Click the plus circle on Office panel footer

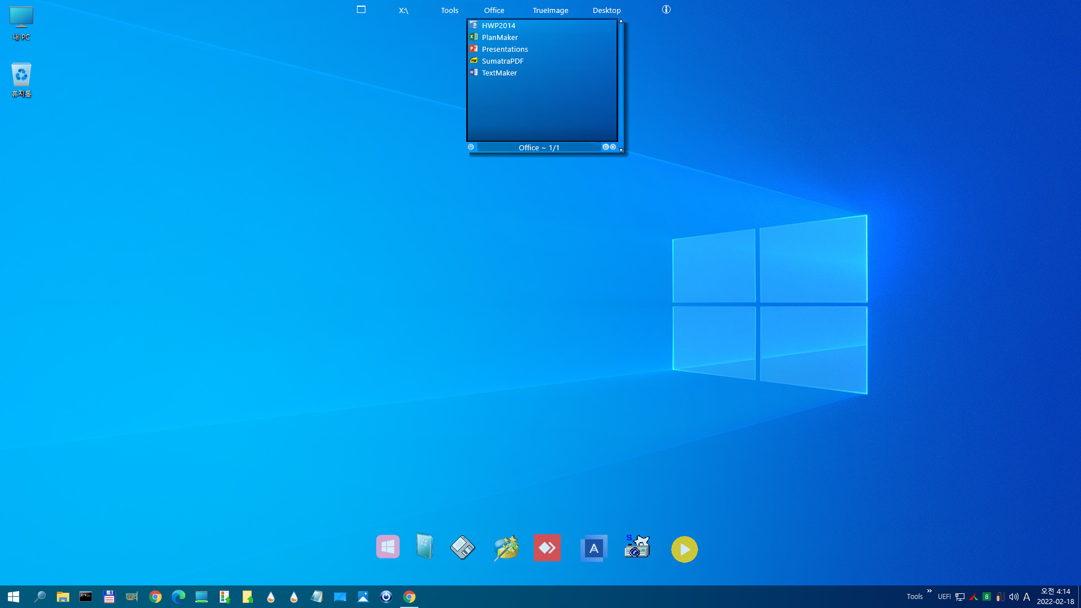point(606,147)
